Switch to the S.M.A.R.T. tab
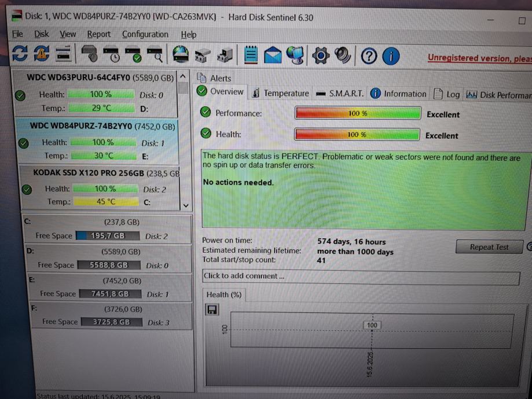Screen dimensions: 532x399 (340, 93)
